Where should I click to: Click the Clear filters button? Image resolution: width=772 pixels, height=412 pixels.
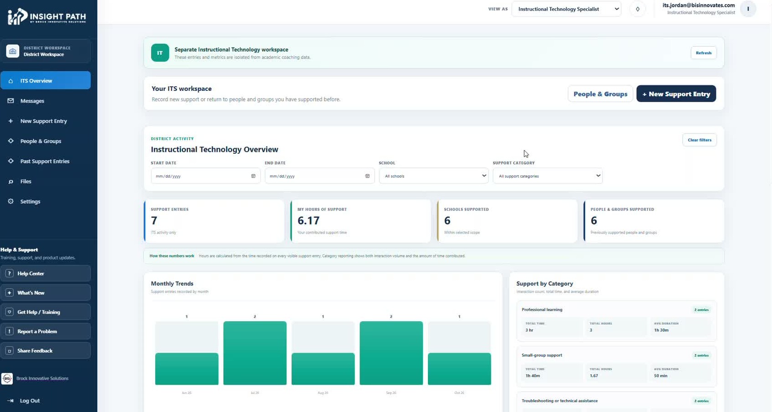pos(699,140)
